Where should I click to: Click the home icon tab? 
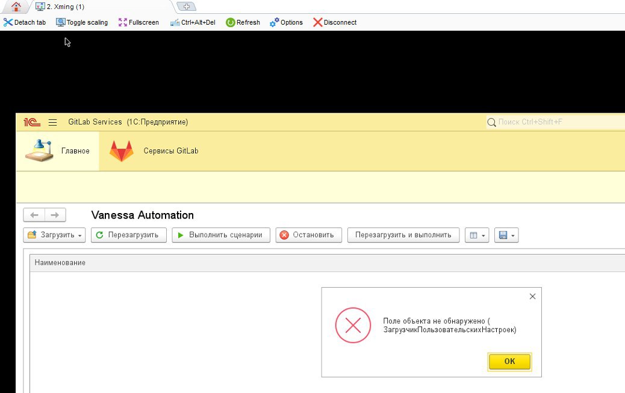click(x=16, y=7)
